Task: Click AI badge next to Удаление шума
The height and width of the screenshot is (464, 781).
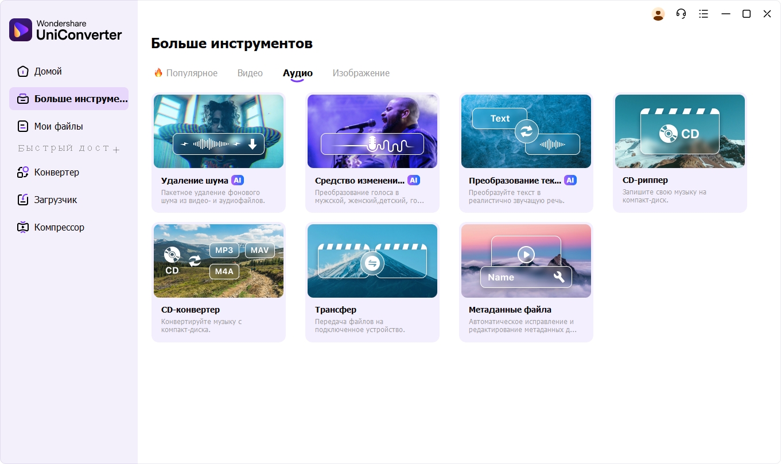Action: coord(238,180)
